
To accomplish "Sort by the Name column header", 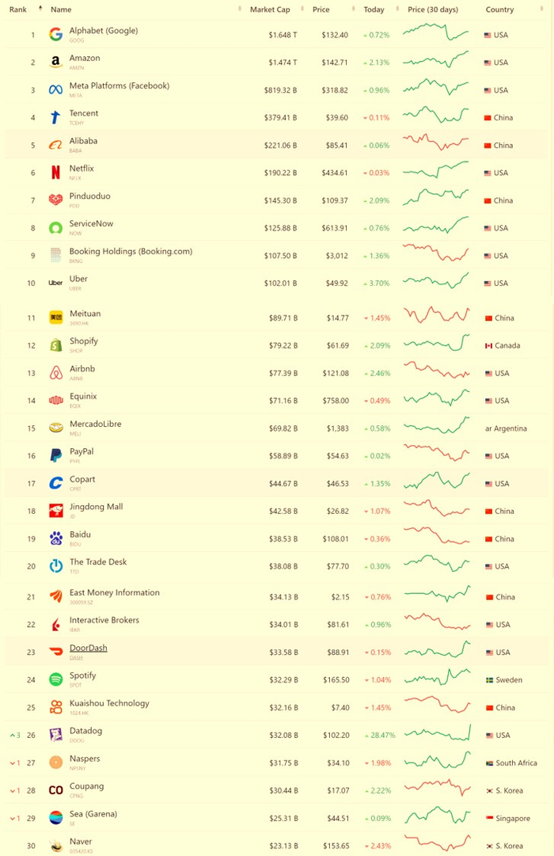I will click(x=61, y=10).
